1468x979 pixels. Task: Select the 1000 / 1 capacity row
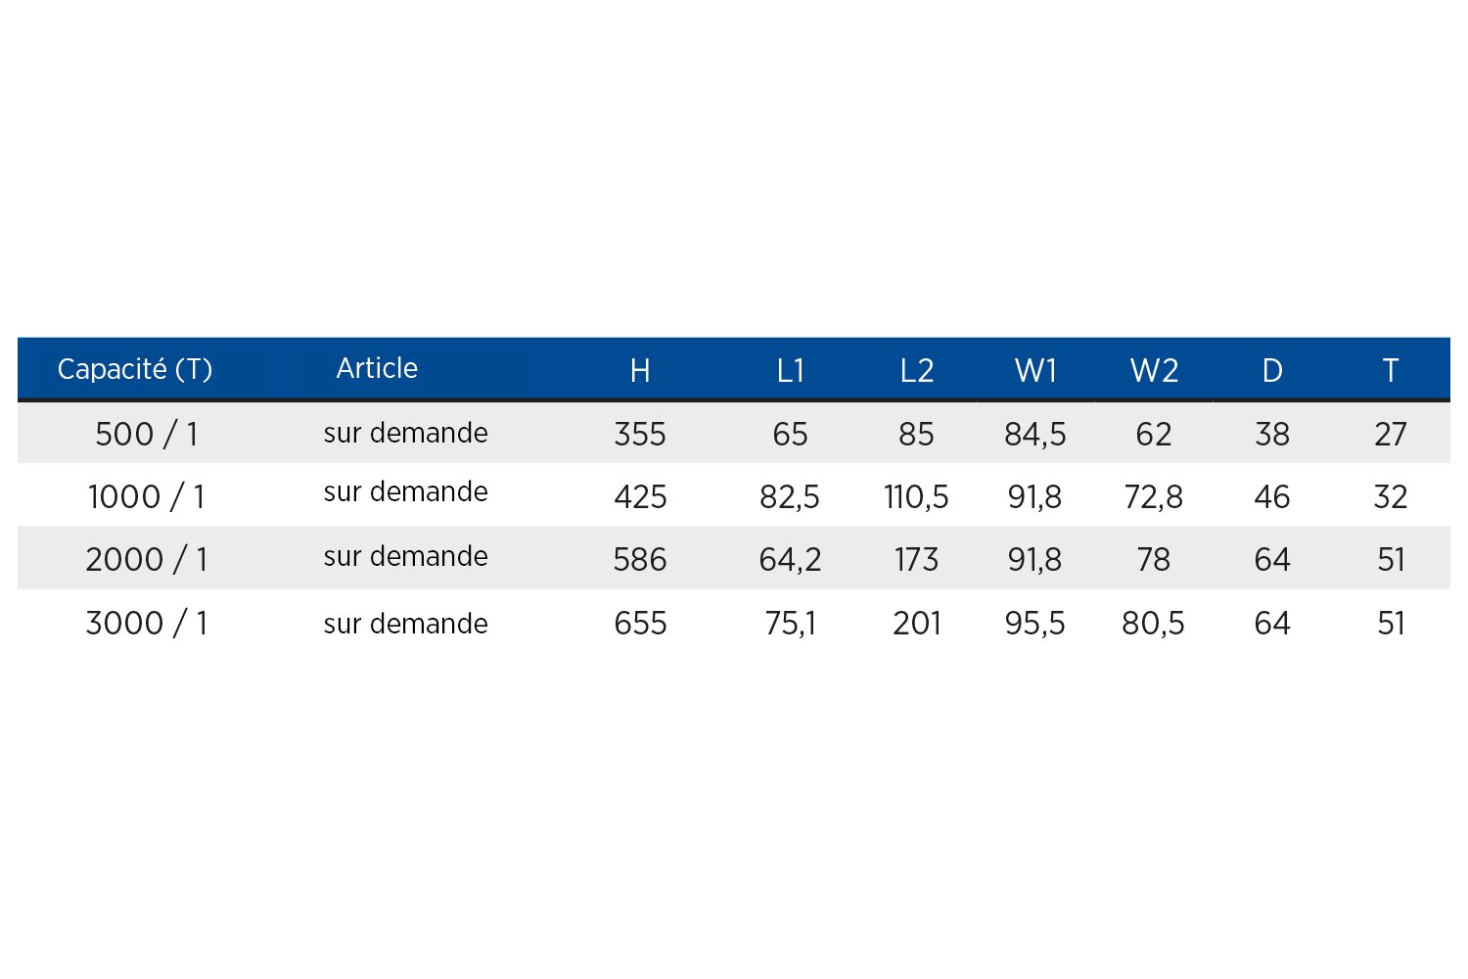click(734, 496)
